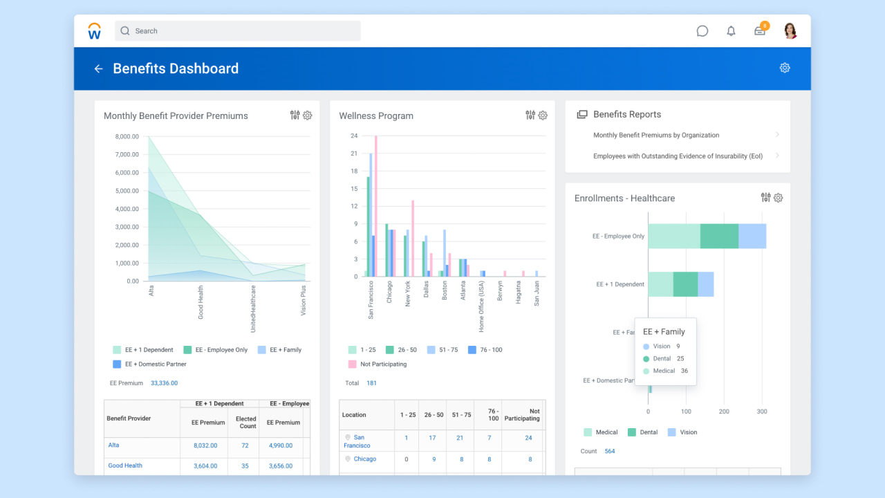The width and height of the screenshot is (885, 498).
Task: Click Good Health premium 3,604.00
Action: coord(205,466)
